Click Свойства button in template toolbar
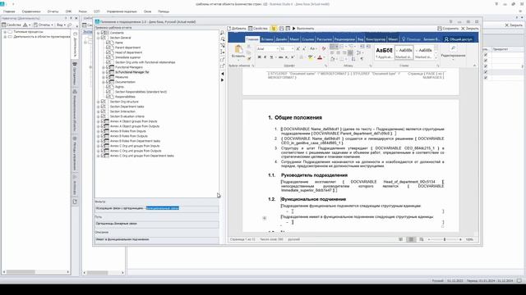The height and width of the screenshot is (295, 526). click(x=258, y=29)
